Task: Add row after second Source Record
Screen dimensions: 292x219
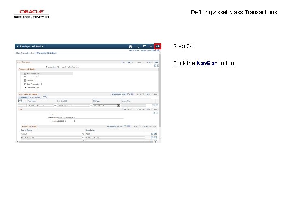Action: point(152,137)
